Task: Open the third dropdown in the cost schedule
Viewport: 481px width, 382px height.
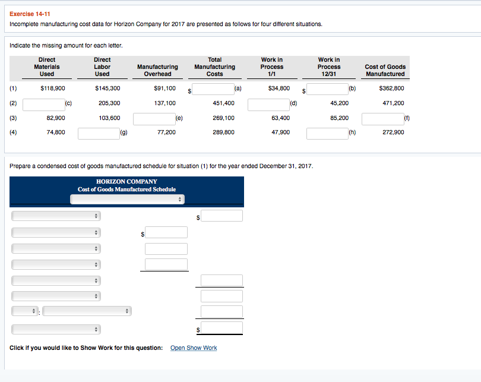Action: click(x=56, y=248)
